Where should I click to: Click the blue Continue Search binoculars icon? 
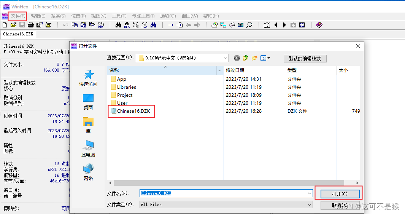153,25
